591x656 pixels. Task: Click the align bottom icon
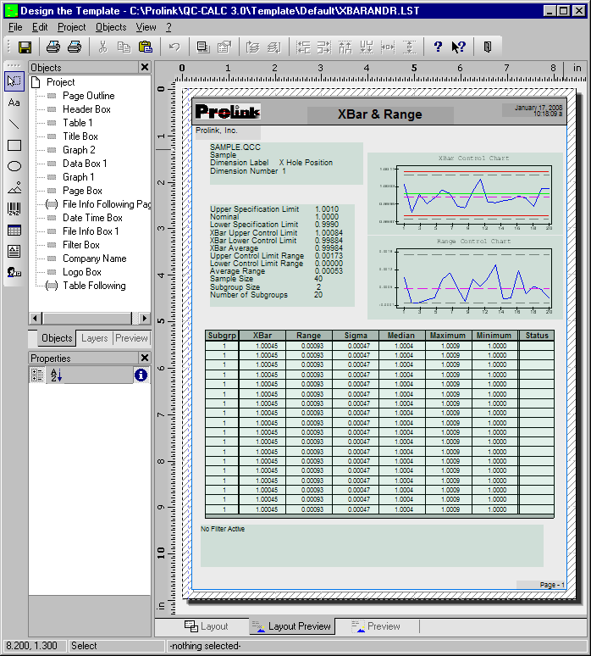[x=367, y=47]
